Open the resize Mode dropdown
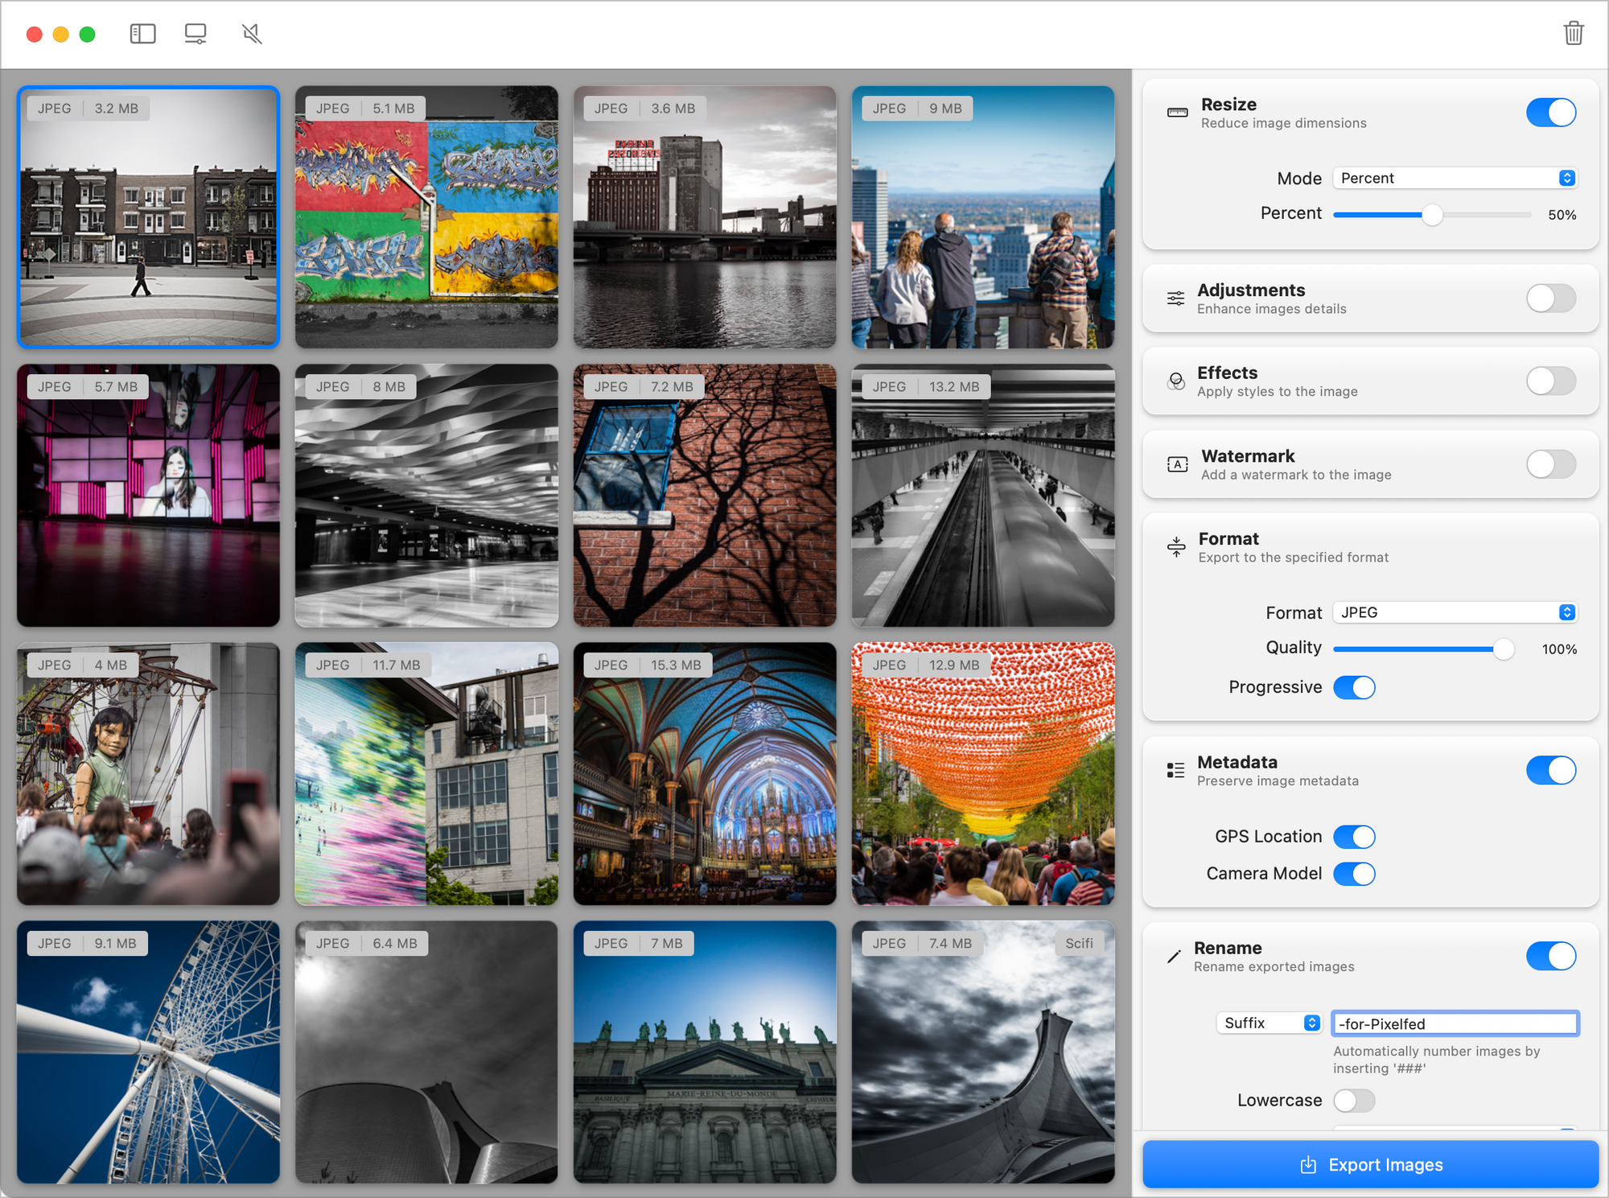Viewport: 1609px width, 1198px height. coord(1455,178)
